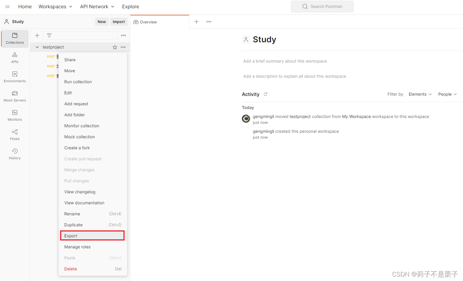This screenshot has width=463, height=281.
Task: Open the Workspaces dropdown
Action: (x=55, y=7)
